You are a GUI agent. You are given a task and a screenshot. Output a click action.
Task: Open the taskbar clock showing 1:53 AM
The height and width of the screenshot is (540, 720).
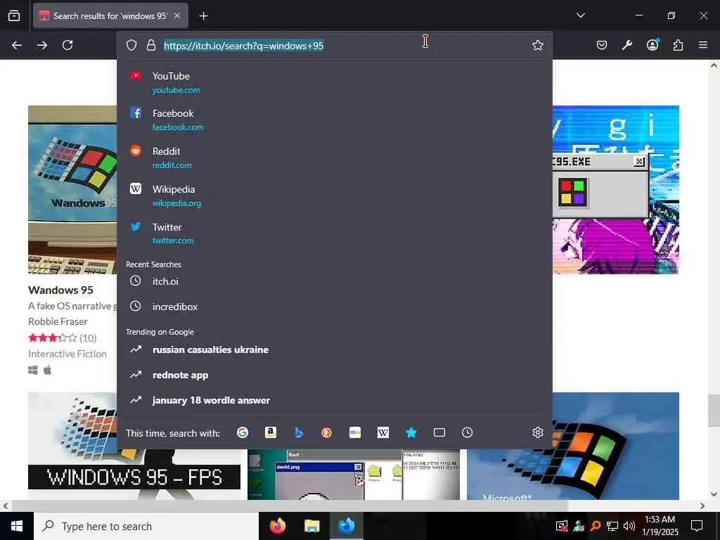(x=660, y=526)
